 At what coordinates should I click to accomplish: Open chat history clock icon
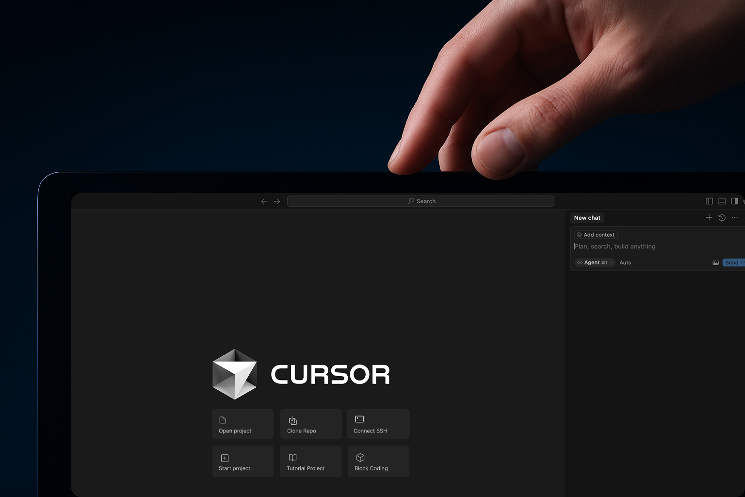(x=722, y=218)
